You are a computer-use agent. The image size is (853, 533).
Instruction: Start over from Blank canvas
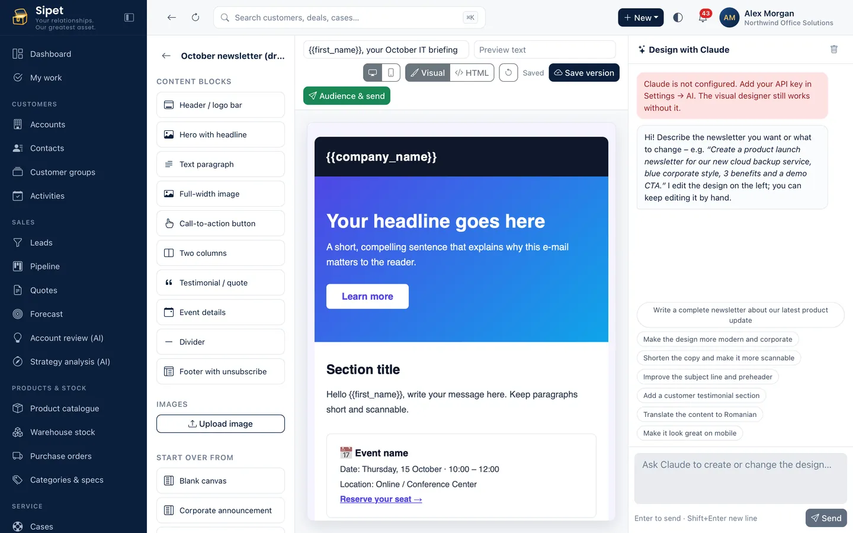pyautogui.click(x=220, y=481)
